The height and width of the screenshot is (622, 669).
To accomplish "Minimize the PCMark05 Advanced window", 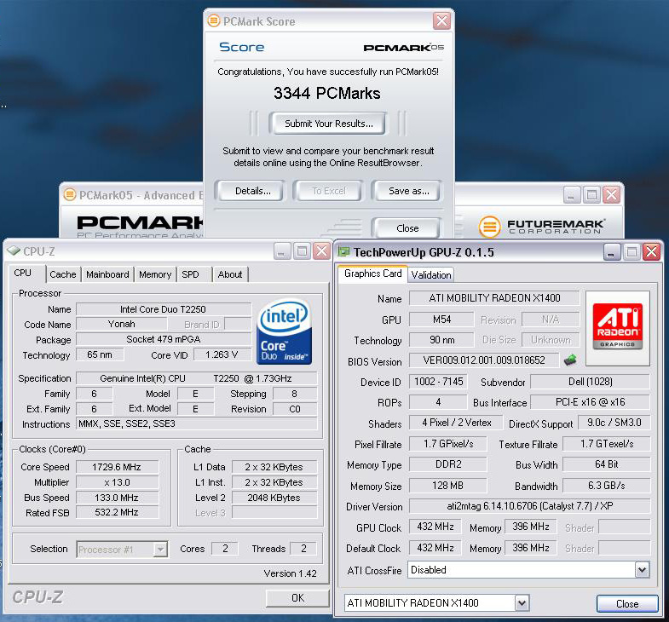I will pyautogui.click(x=572, y=195).
